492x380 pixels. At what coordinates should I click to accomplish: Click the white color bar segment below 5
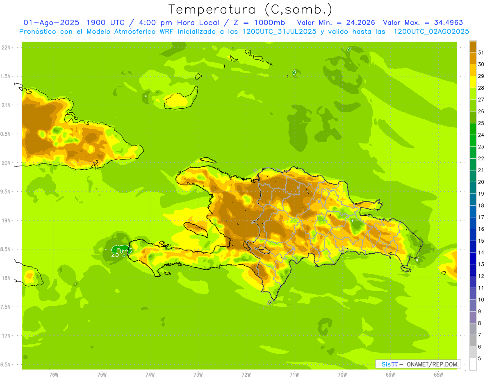473,364
